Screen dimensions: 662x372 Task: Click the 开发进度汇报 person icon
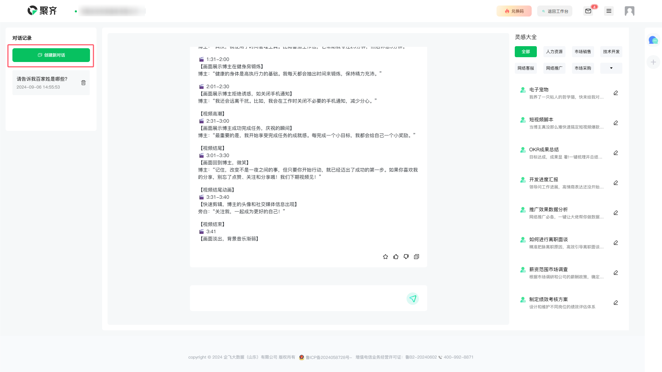pyautogui.click(x=523, y=180)
